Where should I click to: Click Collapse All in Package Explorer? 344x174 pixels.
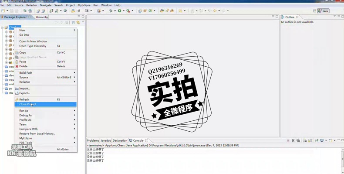coord(73,22)
